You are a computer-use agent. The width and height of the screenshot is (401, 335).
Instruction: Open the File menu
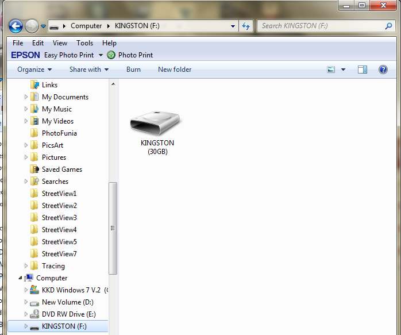18,43
